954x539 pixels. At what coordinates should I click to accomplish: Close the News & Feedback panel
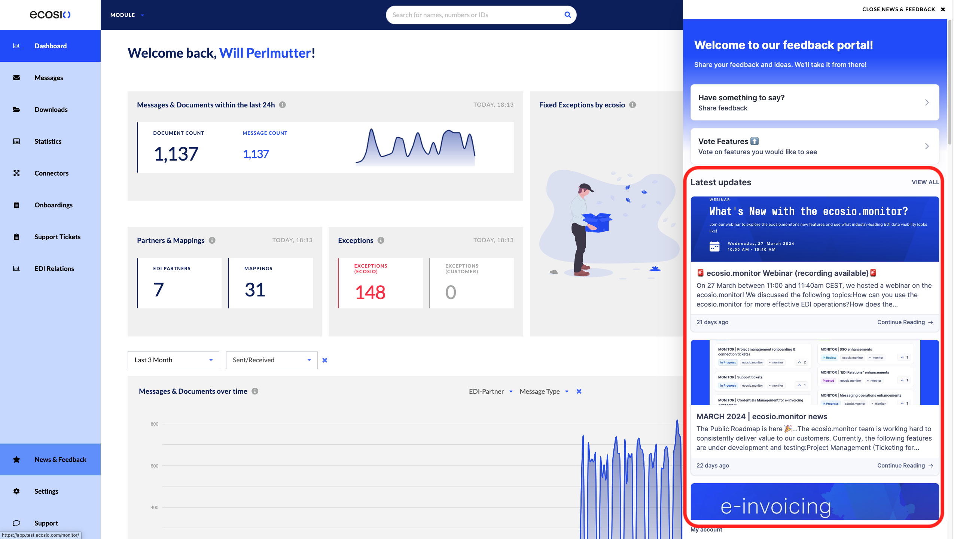coord(903,9)
